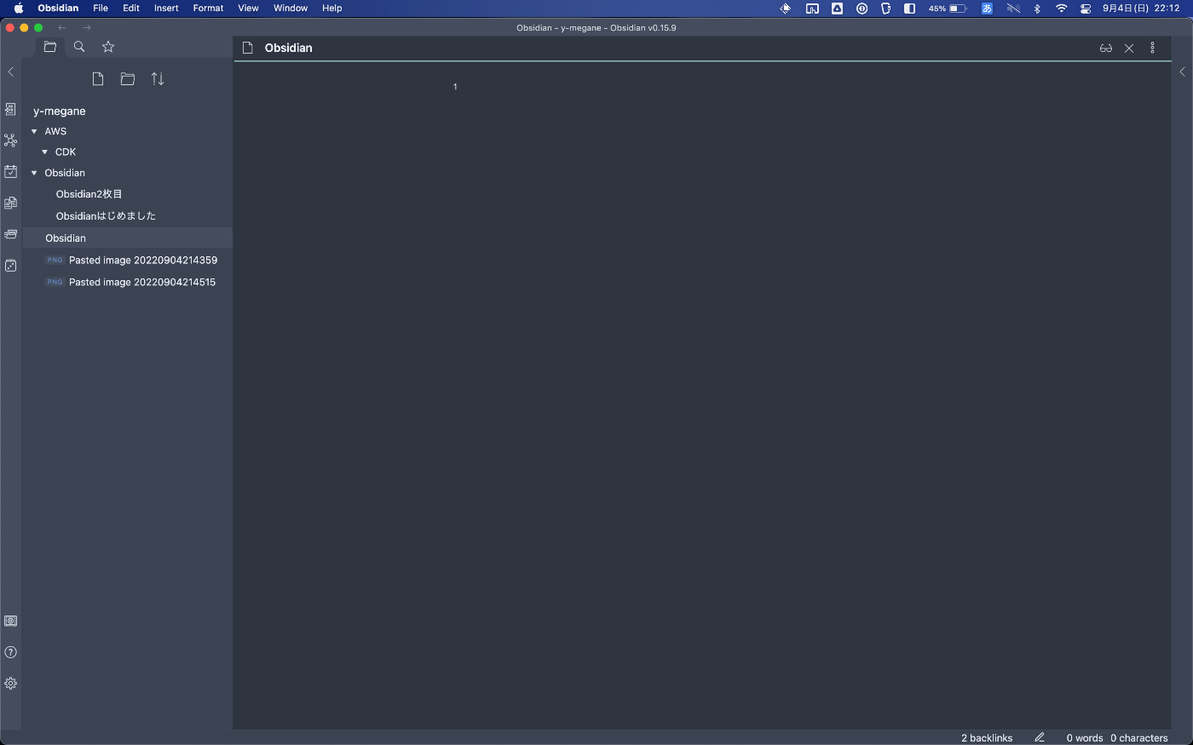Open the View menu
The width and height of the screenshot is (1193, 745).
pos(248,8)
